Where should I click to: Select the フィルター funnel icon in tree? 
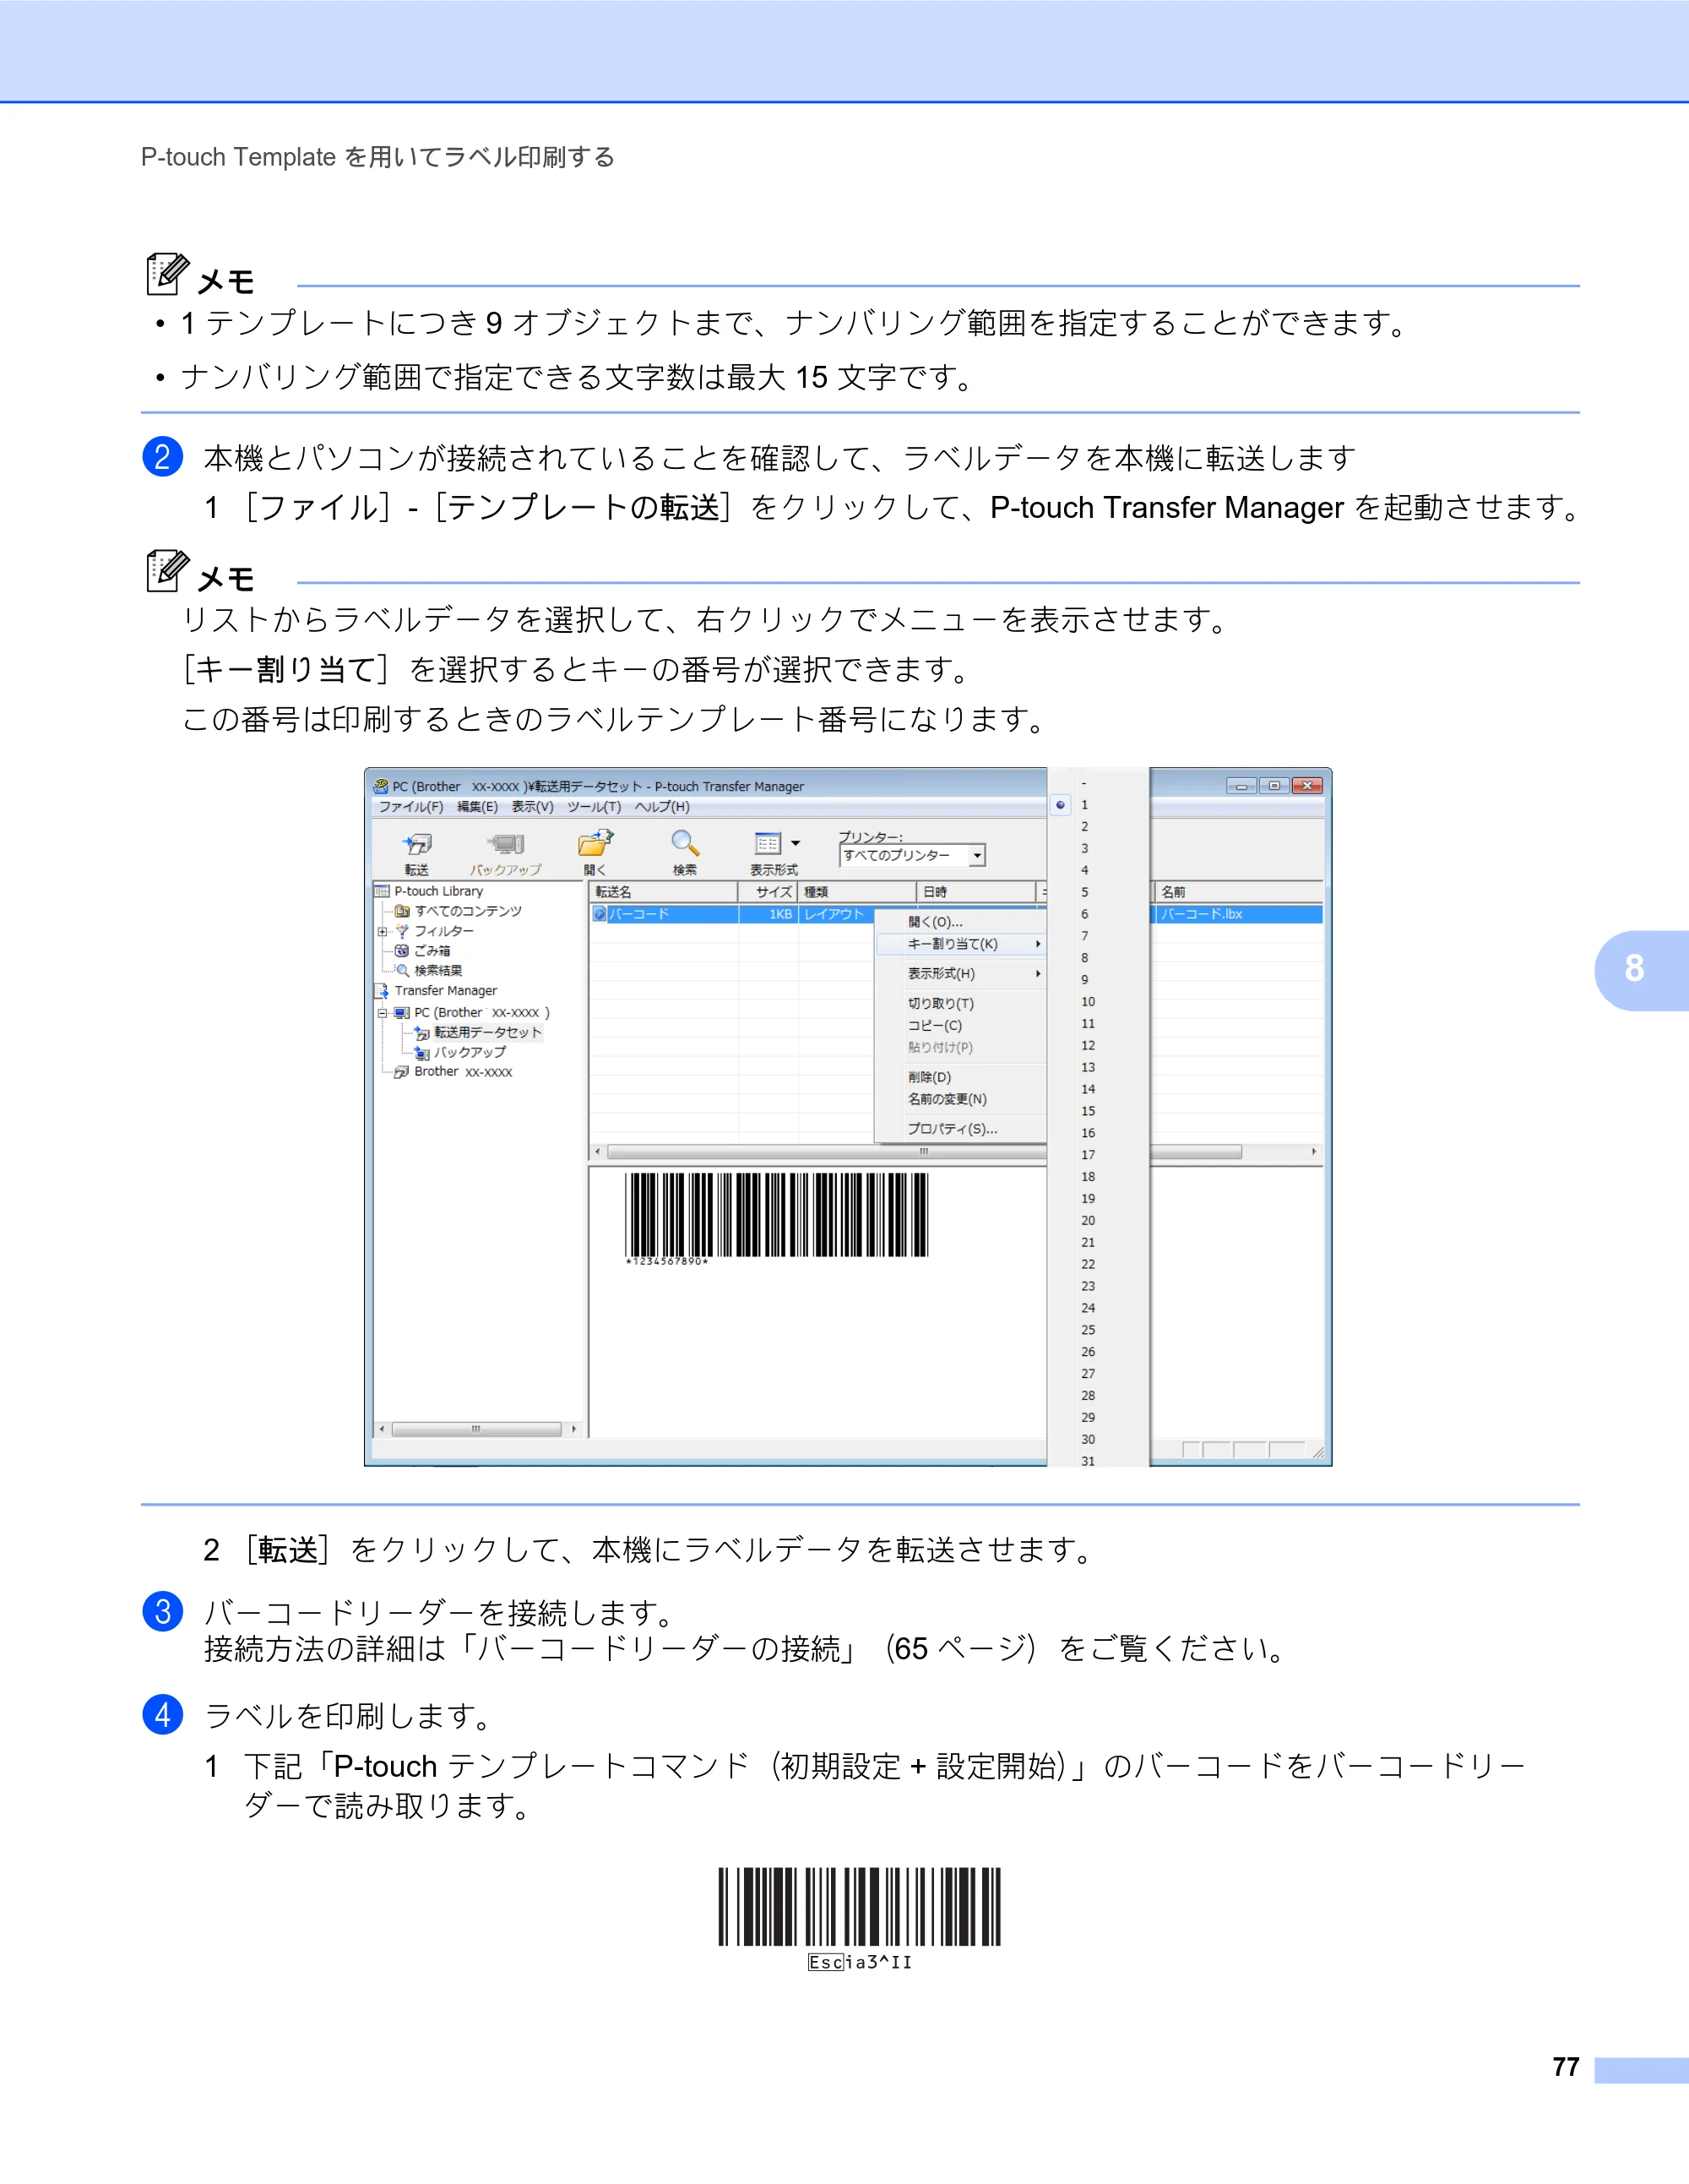[402, 931]
